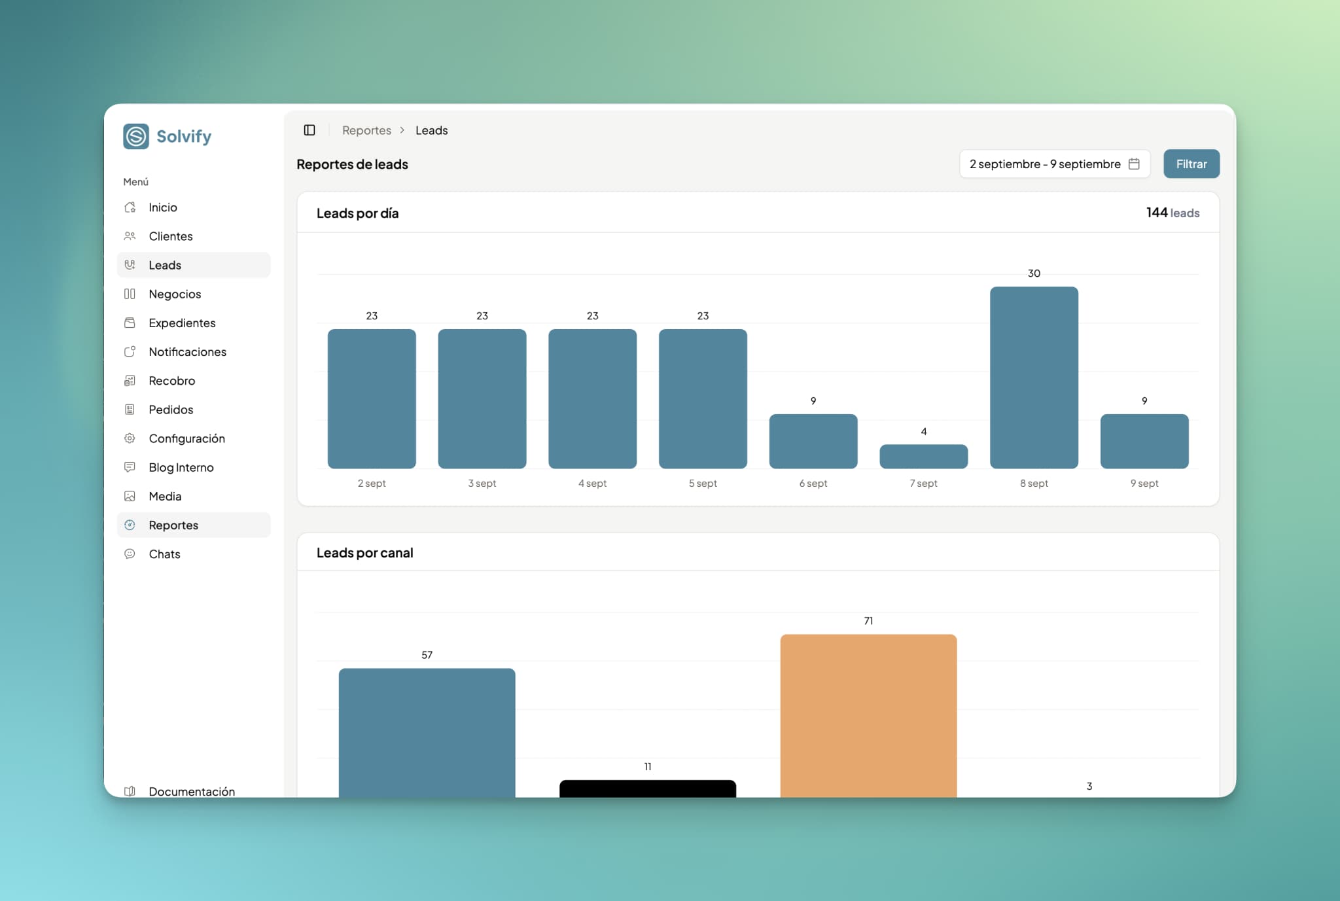Click the Media image icon
1340x901 pixels.
click(130, 496)
